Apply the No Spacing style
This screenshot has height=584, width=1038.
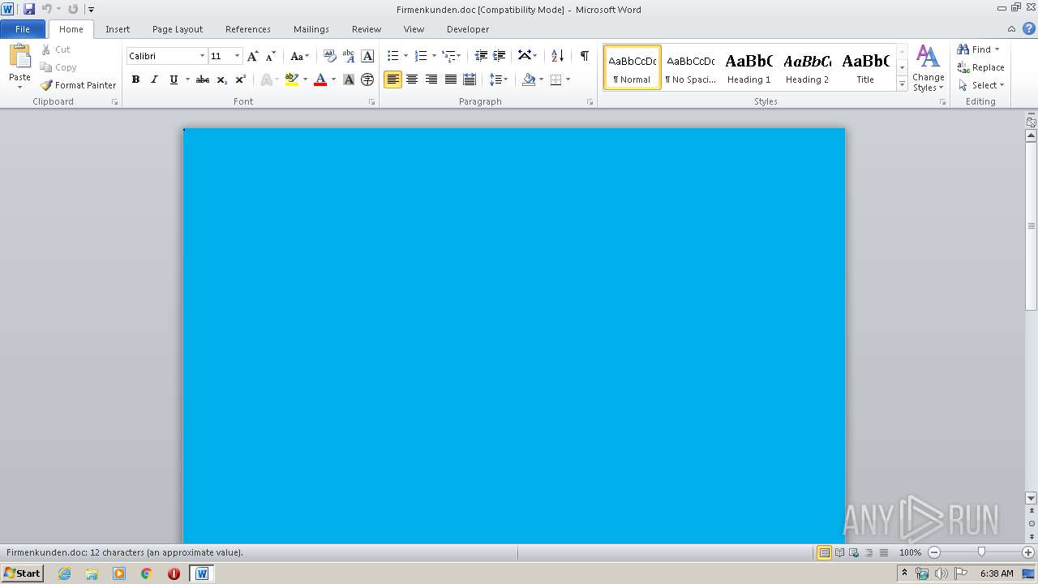tap(691, 67)
